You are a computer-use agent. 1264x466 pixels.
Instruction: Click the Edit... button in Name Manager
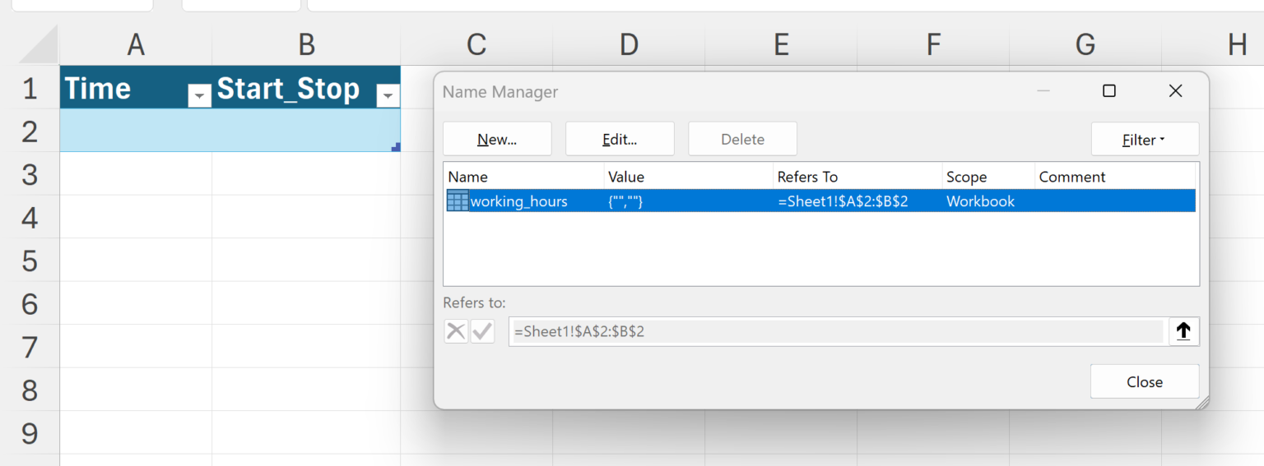tap(620, 139)
